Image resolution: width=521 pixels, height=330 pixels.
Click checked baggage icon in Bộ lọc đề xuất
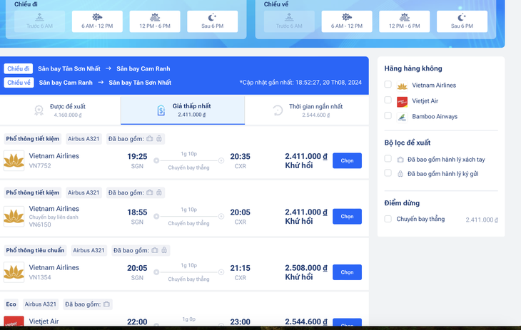point(400,174)
